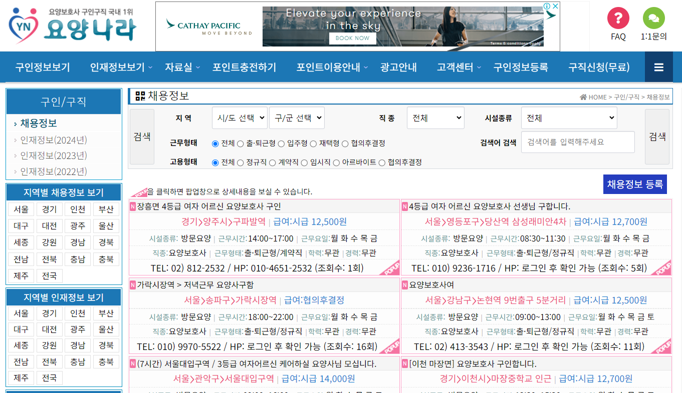Close the Cathay Pacific ad with X icon
Image resolution: width=682 pixels, height=393 pixels.
pyautogui.click(x=555, y=6)
